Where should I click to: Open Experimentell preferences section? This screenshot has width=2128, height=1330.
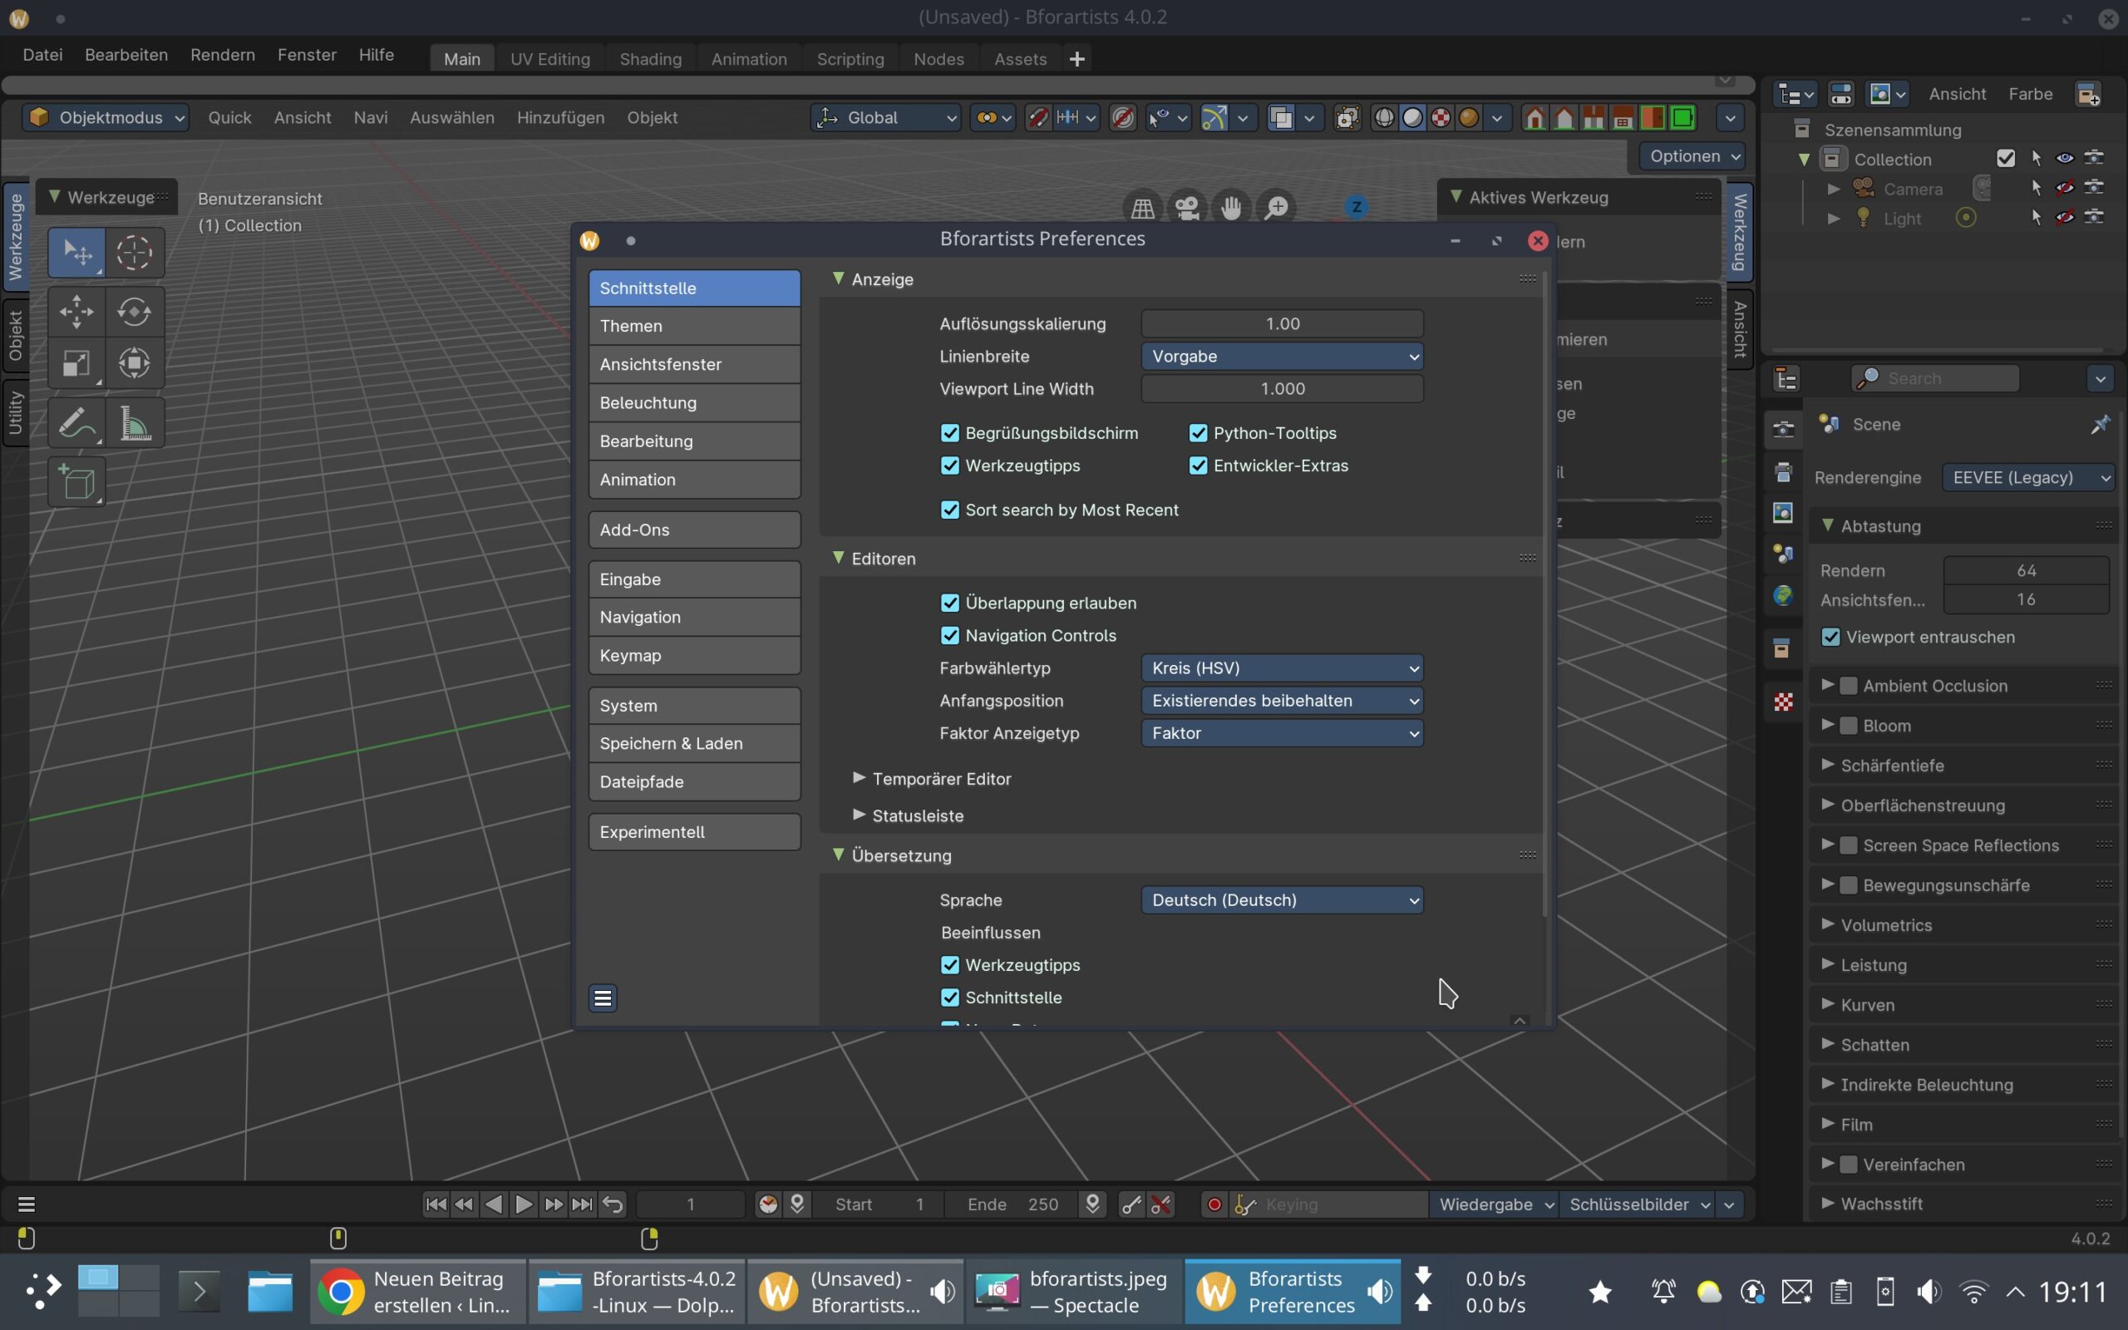[694, 832]
